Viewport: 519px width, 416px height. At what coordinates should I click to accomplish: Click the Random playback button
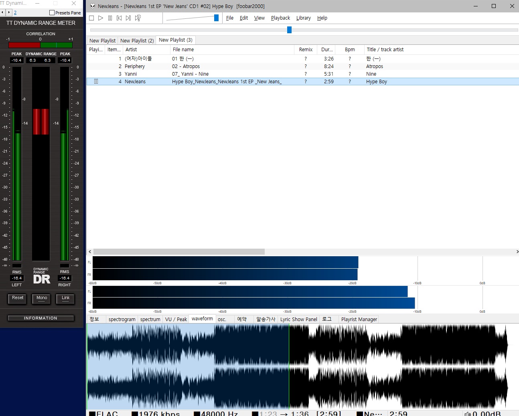(138, 18)
